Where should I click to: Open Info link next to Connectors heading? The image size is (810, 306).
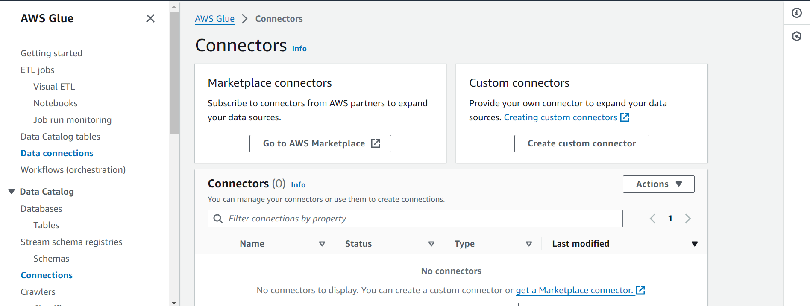point(299,49)
